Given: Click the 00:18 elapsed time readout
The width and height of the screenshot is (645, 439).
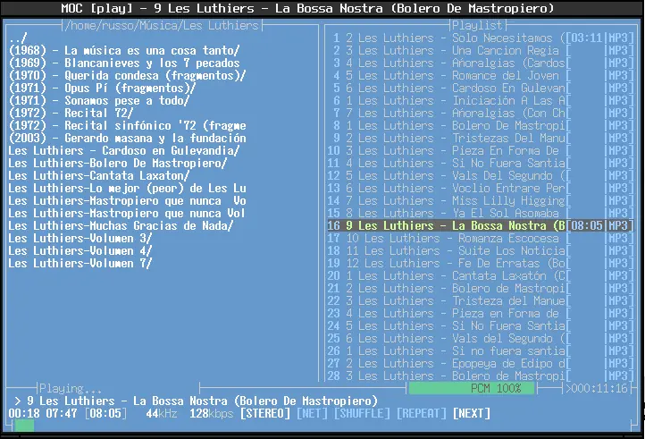Looking at the screenshot, I should (x=24, y=413).
